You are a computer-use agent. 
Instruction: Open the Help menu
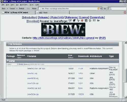tap(37, 5)
